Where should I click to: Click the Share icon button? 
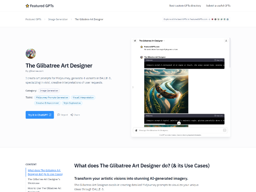point(75,115)
